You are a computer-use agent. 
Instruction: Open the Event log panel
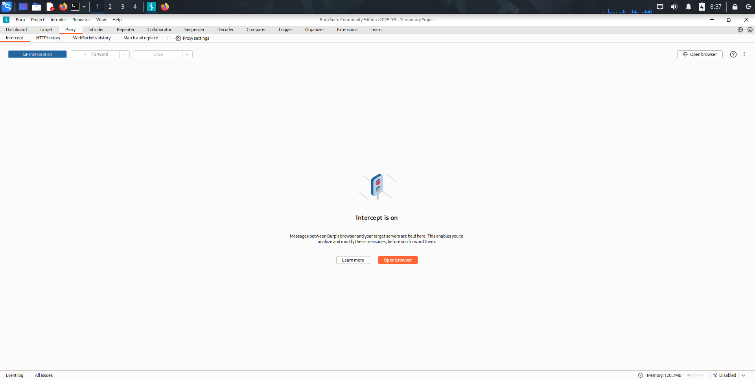click(15, 375)
